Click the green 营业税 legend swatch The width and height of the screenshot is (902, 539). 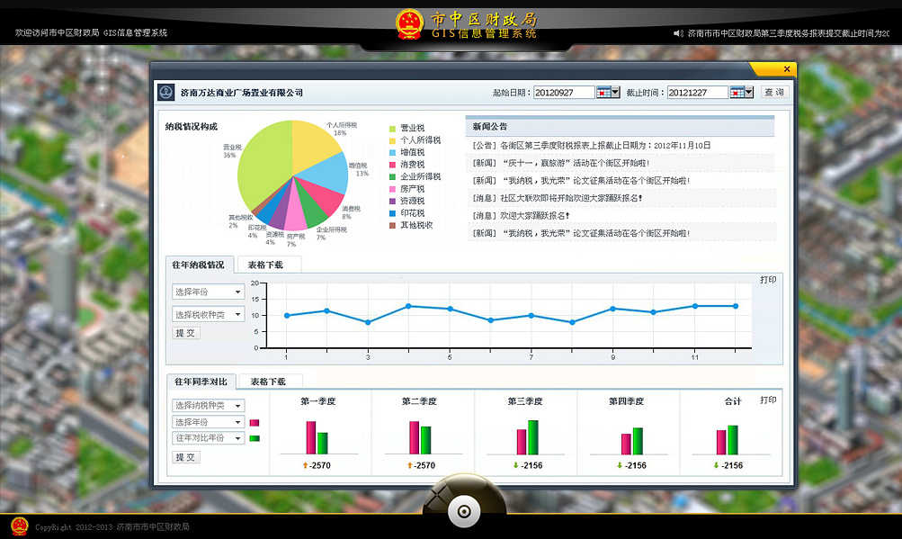[393, 129]
